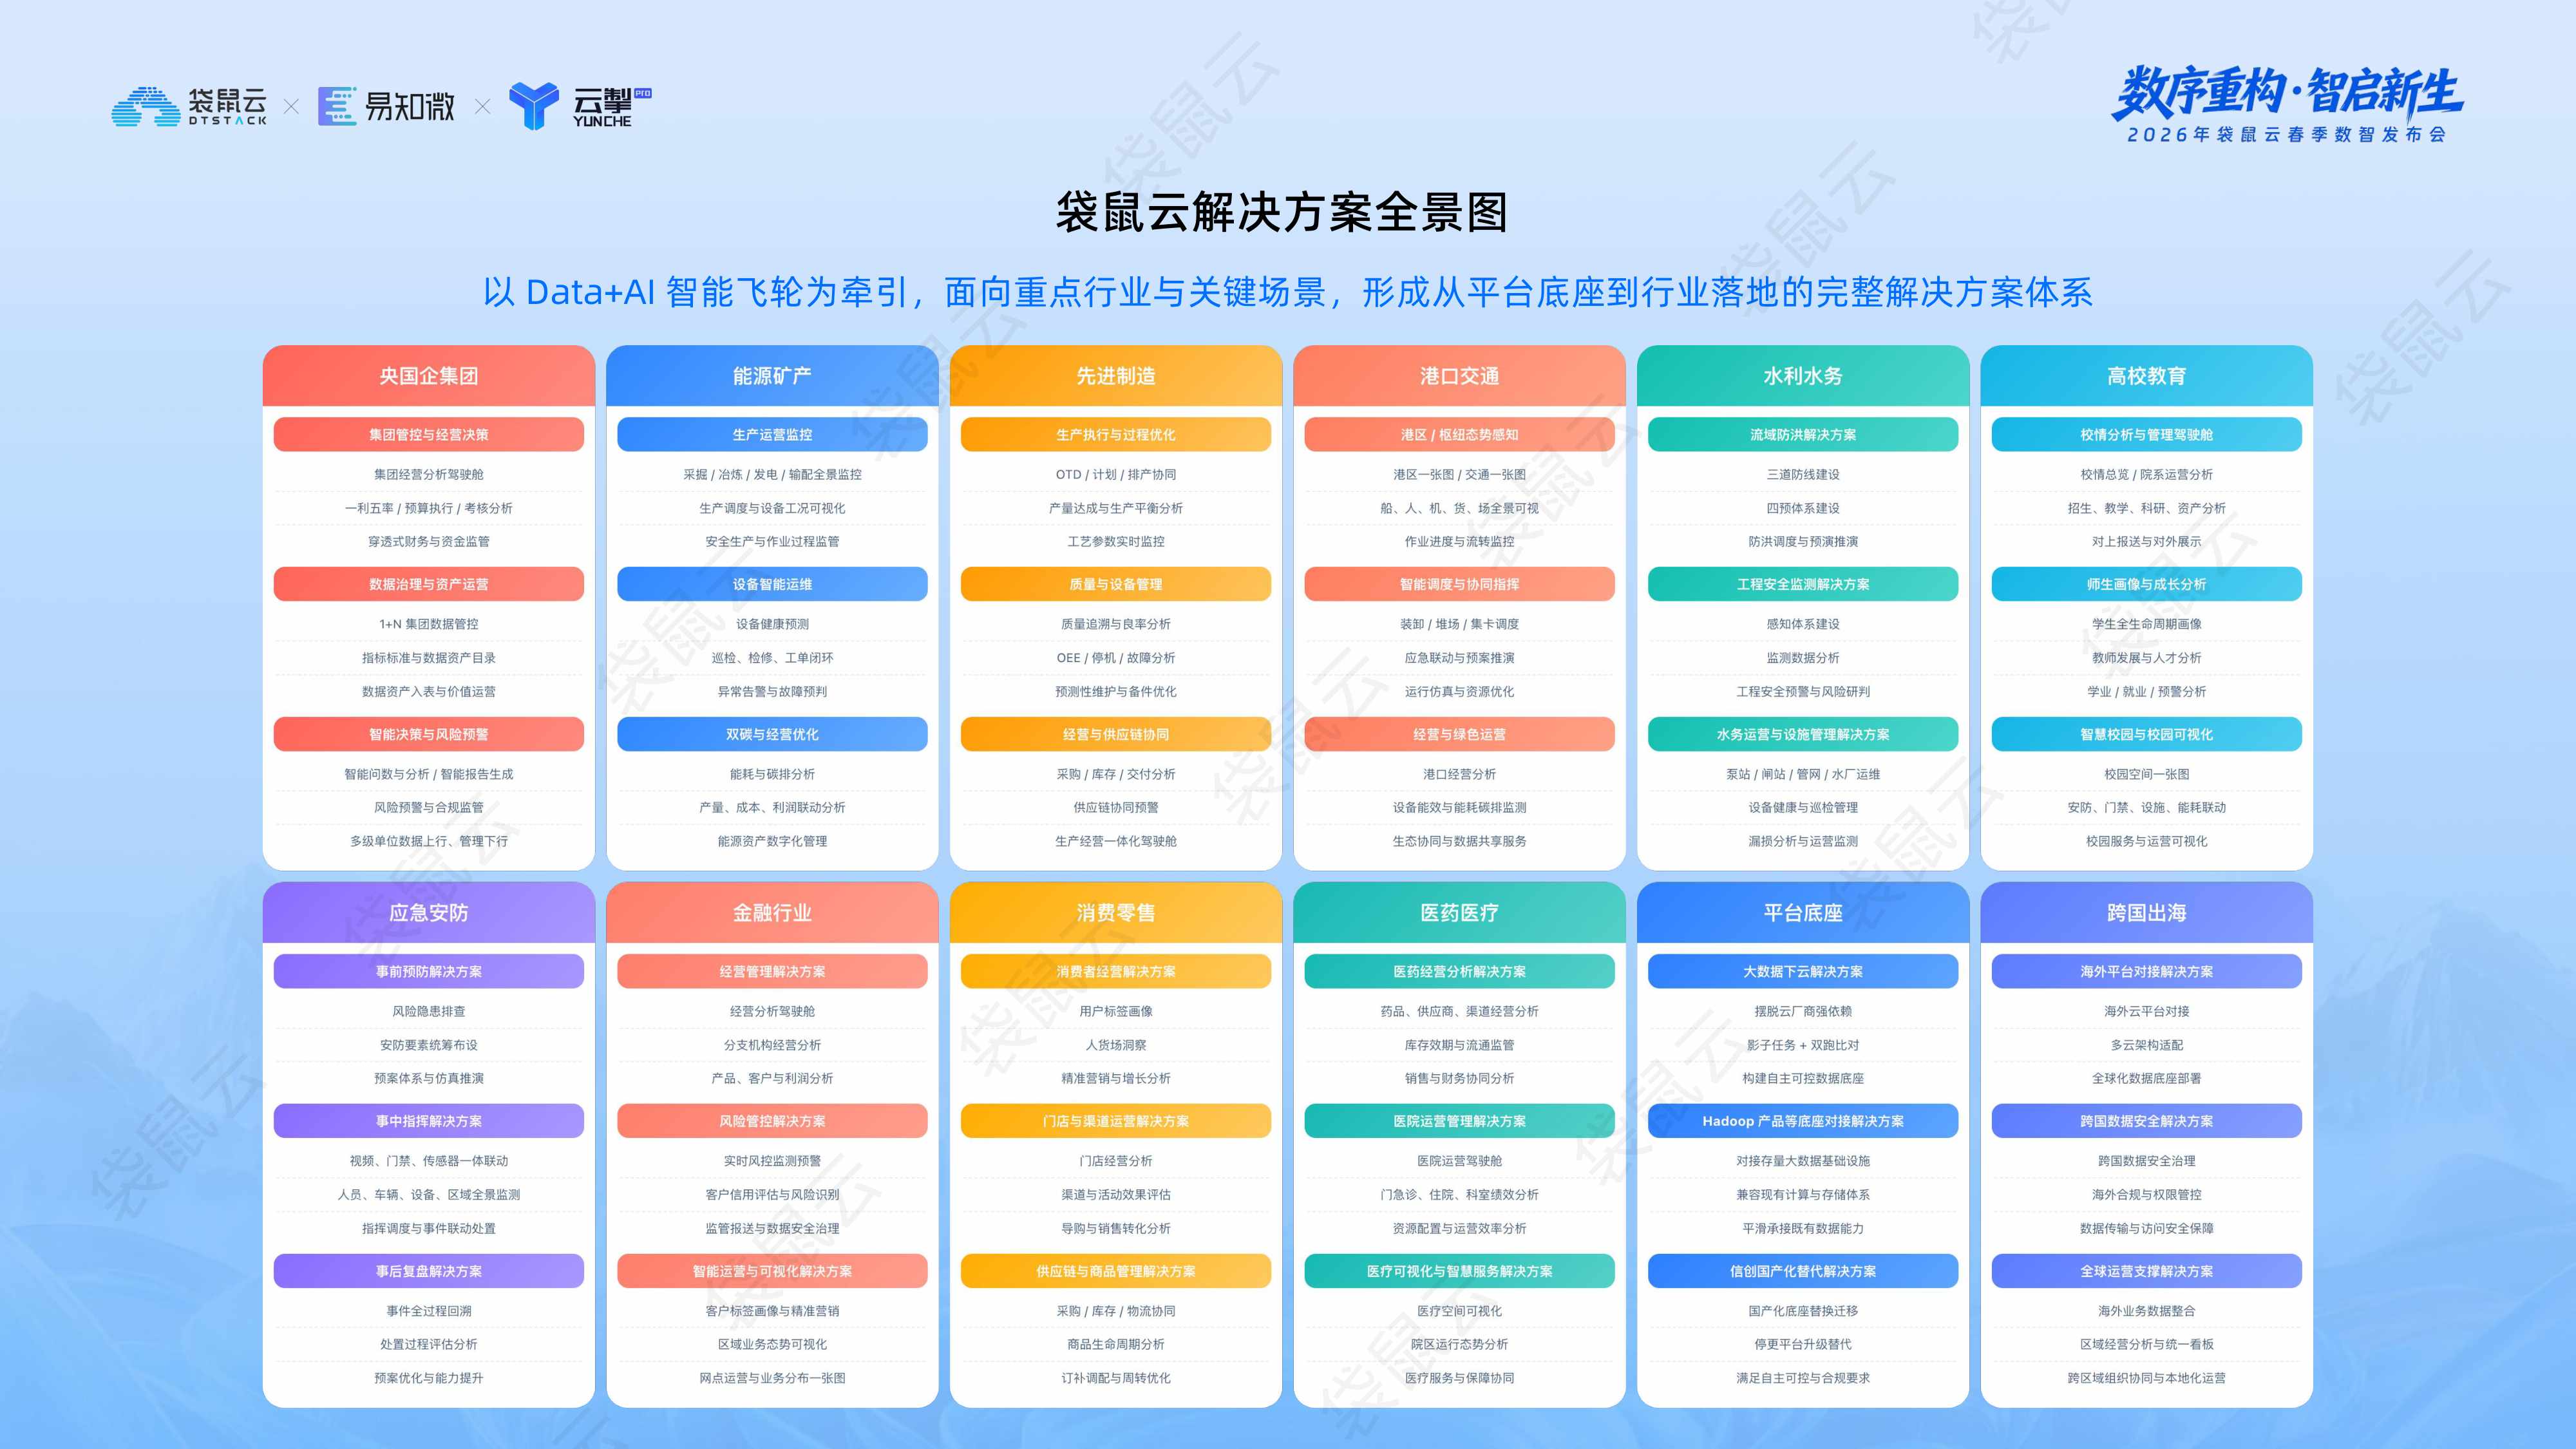Click the 采掘 / 冶炼 / 发电 / 输配全景监控 item
2576x1449 pixels.
click(x=772, y=475)
